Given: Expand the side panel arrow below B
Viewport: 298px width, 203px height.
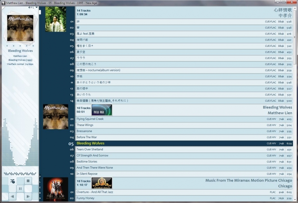Looking at the screenshot, I should pyautogui.click(x=40, y=198).
